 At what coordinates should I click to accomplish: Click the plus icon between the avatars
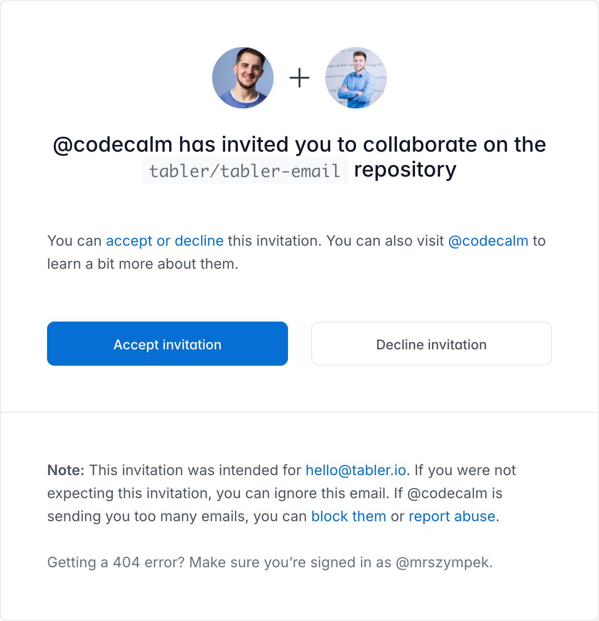299,78
